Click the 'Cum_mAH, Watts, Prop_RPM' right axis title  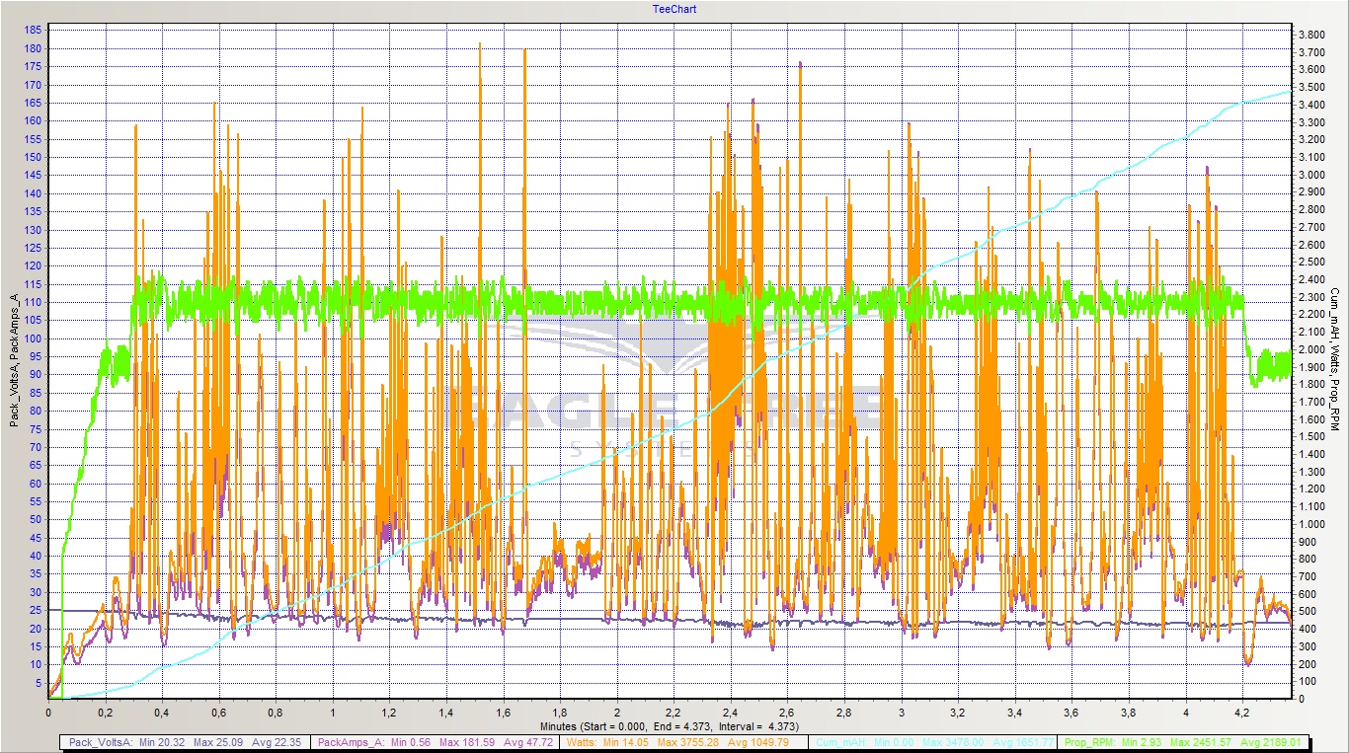point(1334,359)
